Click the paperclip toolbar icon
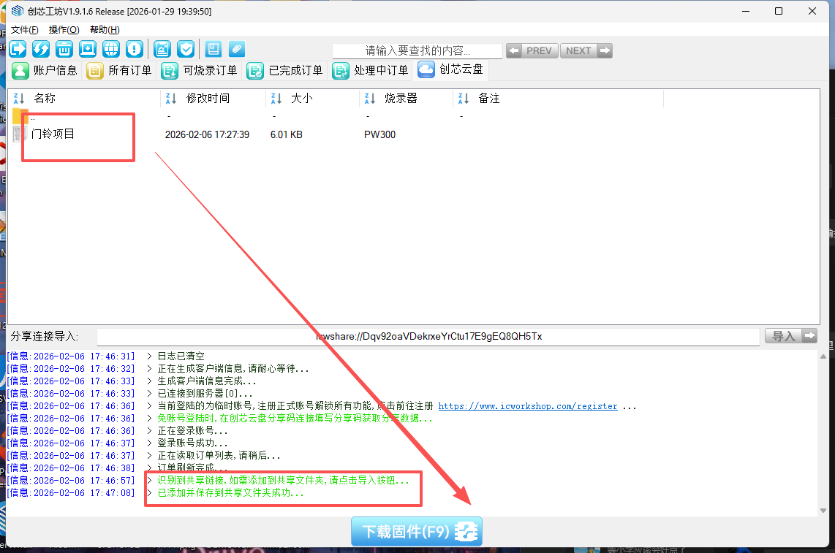835x553 pixels. coord(235,49)
